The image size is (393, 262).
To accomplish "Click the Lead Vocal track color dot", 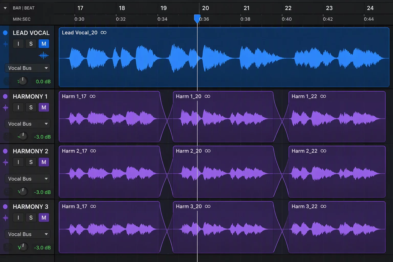I will [x=5, y=33].
